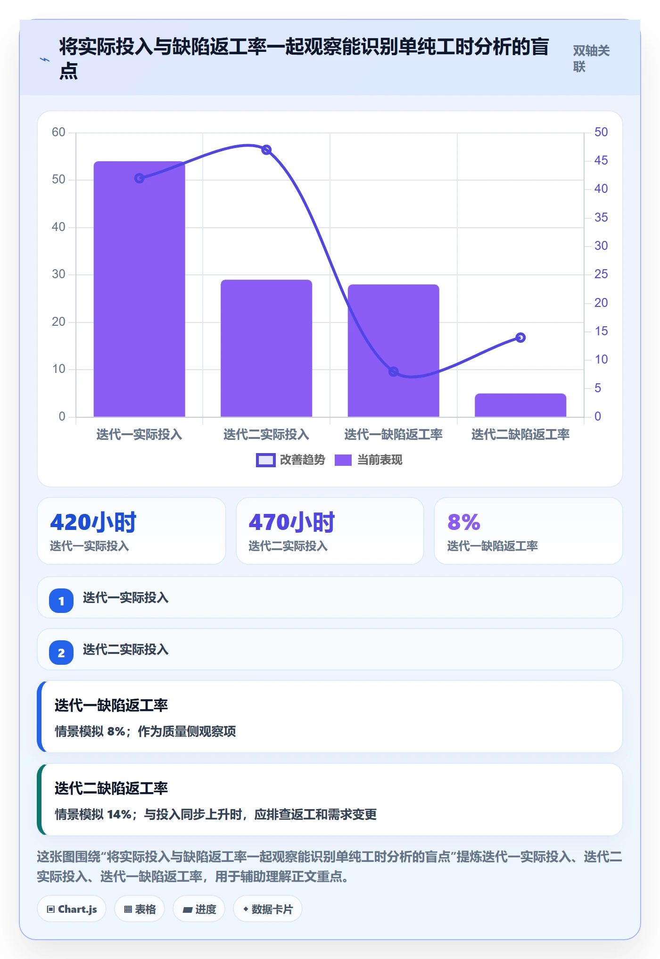Click the purple bar above 迭代一缺陷返工率
The image size is (660, 959).
click(394, 351)
